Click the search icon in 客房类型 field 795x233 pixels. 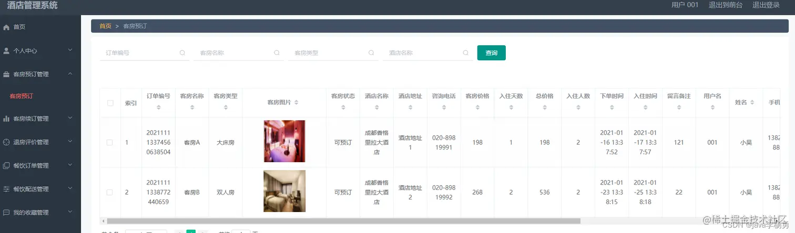[x=371, y=52]
